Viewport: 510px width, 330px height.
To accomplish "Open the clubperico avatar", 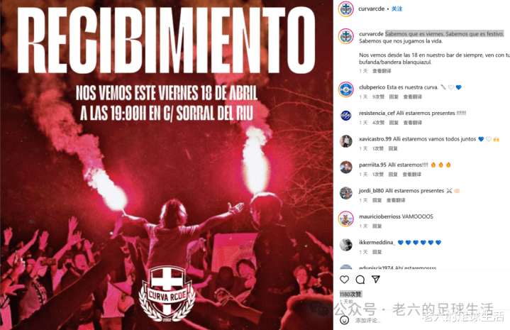I will point(345,89).
